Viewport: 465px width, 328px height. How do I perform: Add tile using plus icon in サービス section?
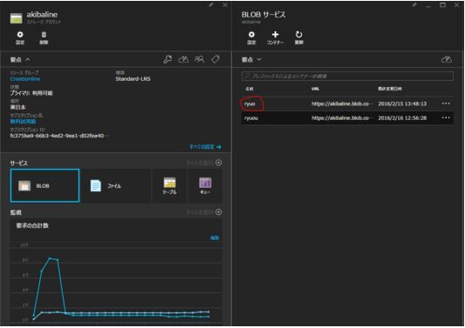click(219, 163)
